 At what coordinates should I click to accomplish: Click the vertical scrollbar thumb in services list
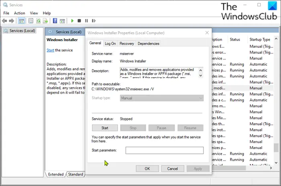[x=276, y=147]
